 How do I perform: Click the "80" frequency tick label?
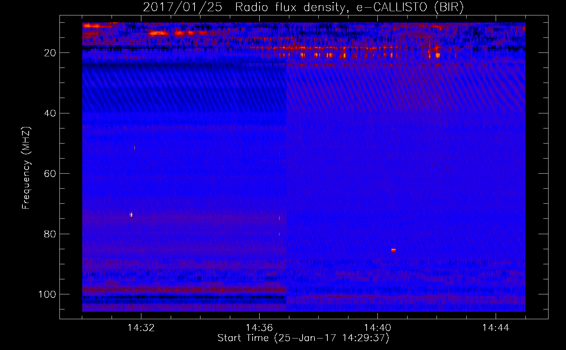[50, 234]
